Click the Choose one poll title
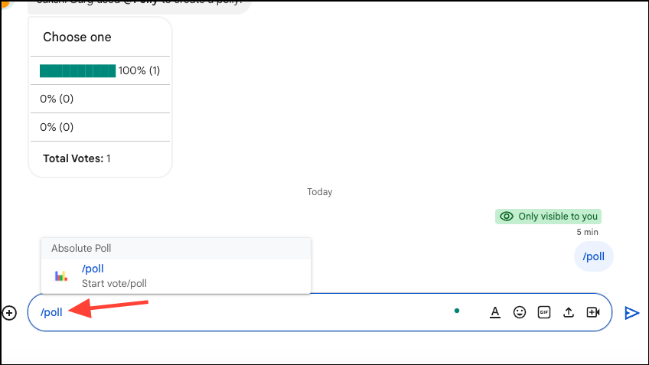This screenshot has height=365, width=649. [x=77, y=37]
